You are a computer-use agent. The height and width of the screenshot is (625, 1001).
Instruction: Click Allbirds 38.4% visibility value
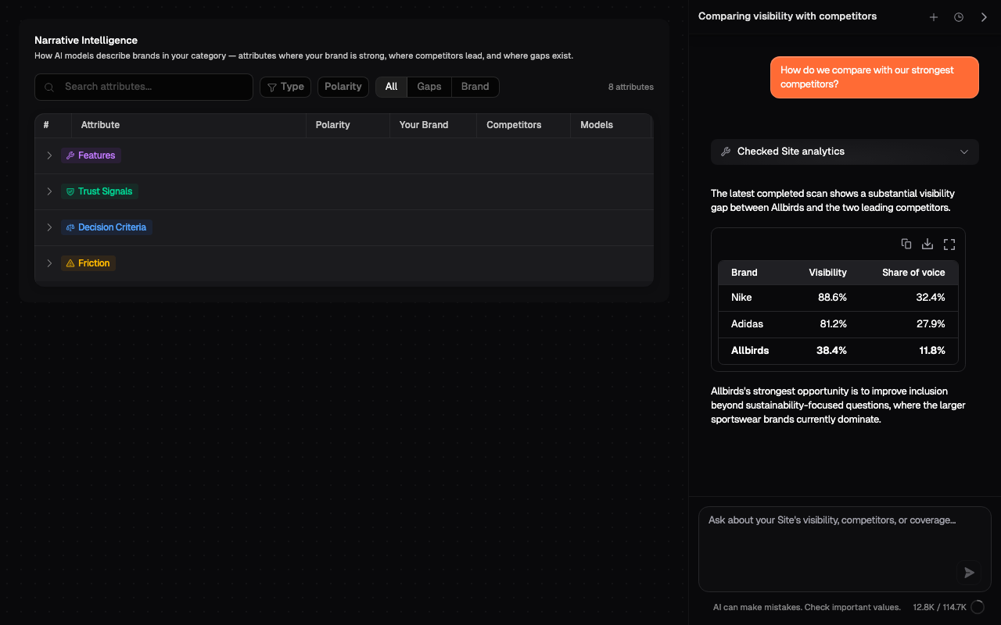pyautogui.click(x=831, y=351)
